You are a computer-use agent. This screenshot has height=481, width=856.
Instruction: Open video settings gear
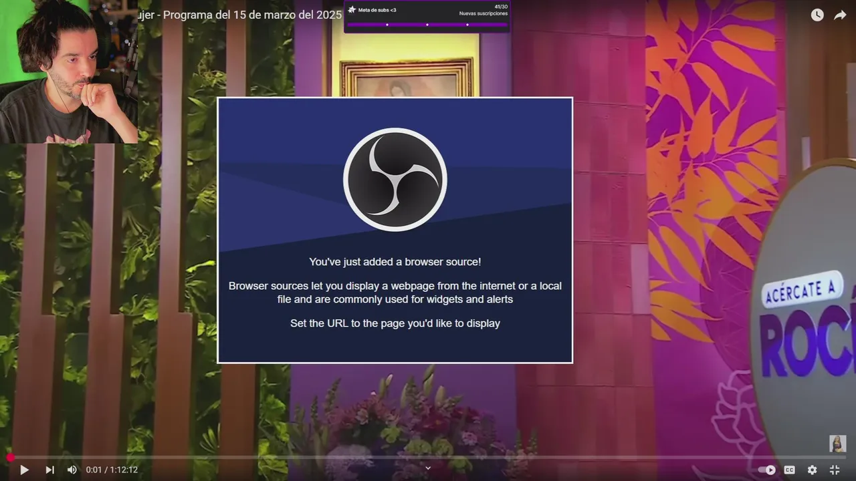pos(812,470)
